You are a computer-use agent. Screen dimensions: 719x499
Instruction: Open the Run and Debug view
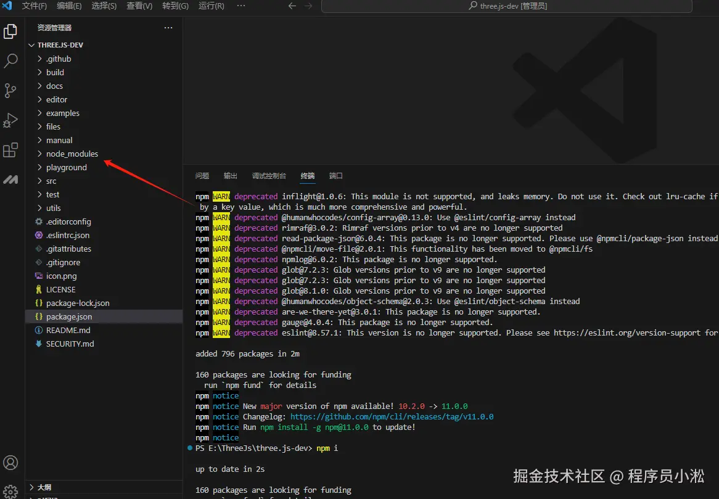point(10,120)
